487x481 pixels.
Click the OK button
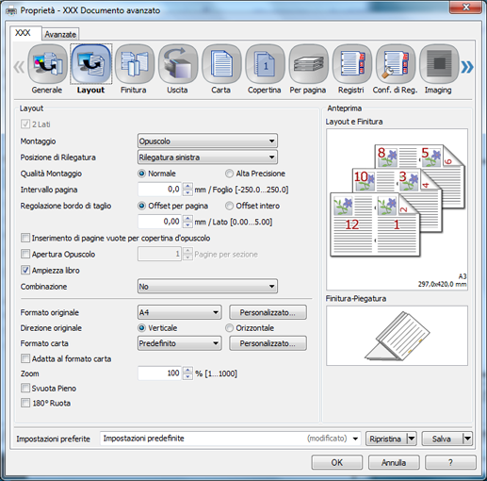337,462
